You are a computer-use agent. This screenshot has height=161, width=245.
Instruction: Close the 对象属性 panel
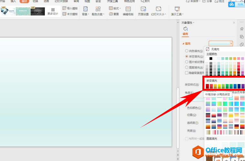[x=234, y=23]
